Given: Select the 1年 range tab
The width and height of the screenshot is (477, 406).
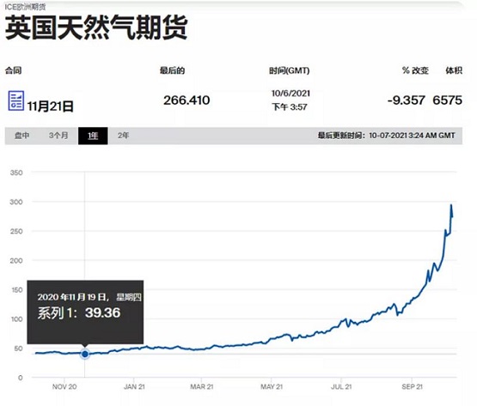Looking at the screenshot, I should 93,136.
